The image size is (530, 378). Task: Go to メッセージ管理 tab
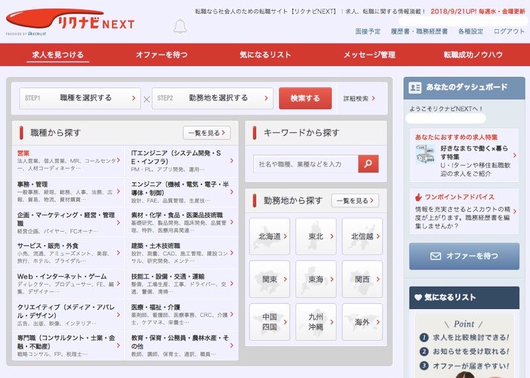tap(370, 55)
